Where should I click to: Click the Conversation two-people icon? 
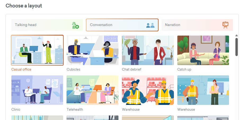(150, 25)
